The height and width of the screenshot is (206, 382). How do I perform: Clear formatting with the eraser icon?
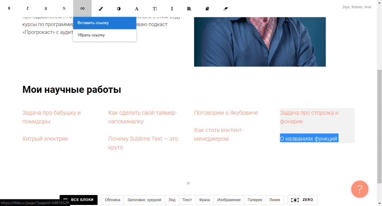(226, 8)
